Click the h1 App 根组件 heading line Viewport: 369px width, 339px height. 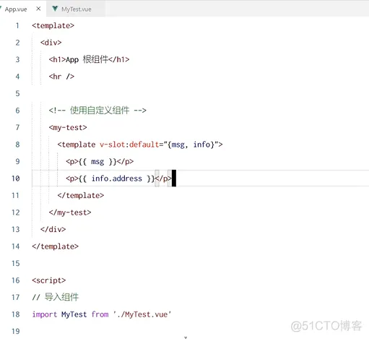(x=89, y=59)
